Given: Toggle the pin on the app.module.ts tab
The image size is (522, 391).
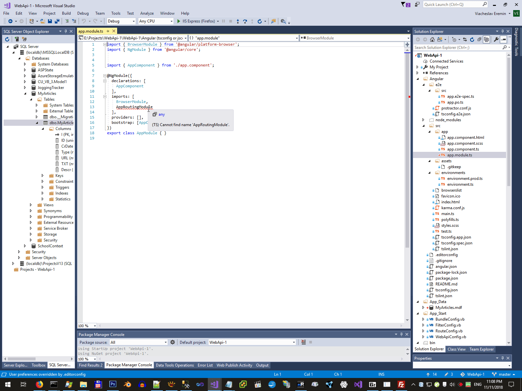Looking at the screenshot, I should coord(108,31).
